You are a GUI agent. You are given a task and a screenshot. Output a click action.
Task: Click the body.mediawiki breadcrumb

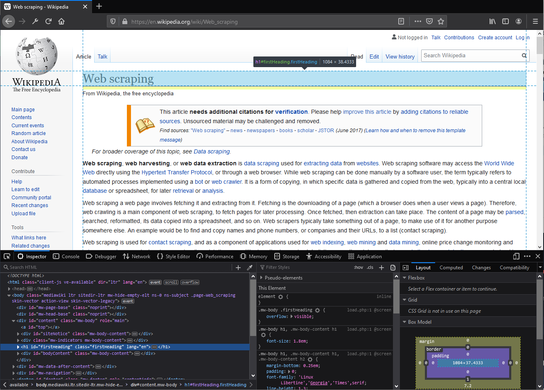79,385
